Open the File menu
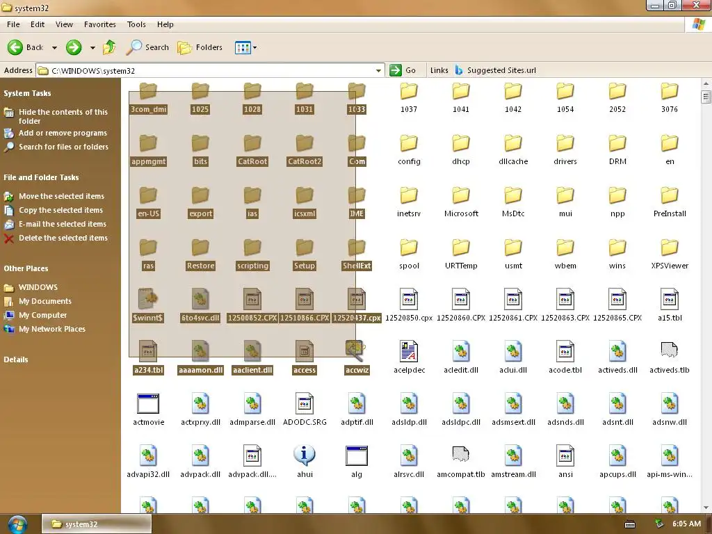712x534 pixels. [13, 24]
